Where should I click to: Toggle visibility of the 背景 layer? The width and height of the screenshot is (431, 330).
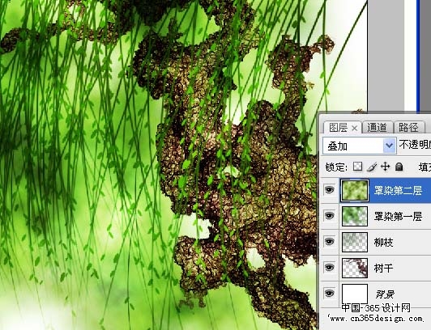(329, 293)
